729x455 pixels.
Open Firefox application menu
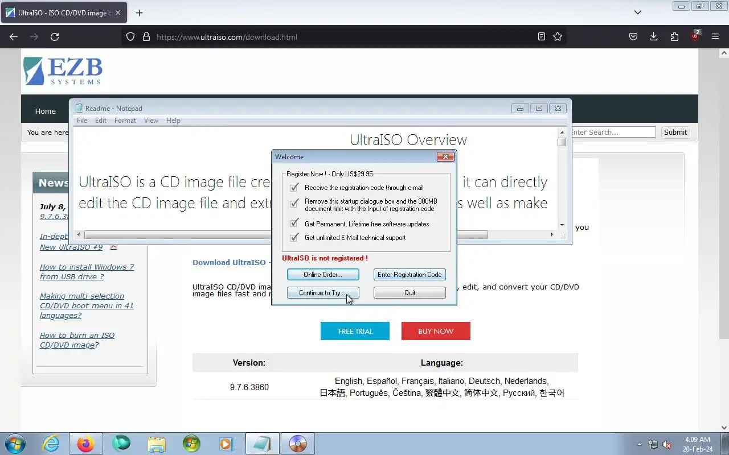click(x=715, y=37)
